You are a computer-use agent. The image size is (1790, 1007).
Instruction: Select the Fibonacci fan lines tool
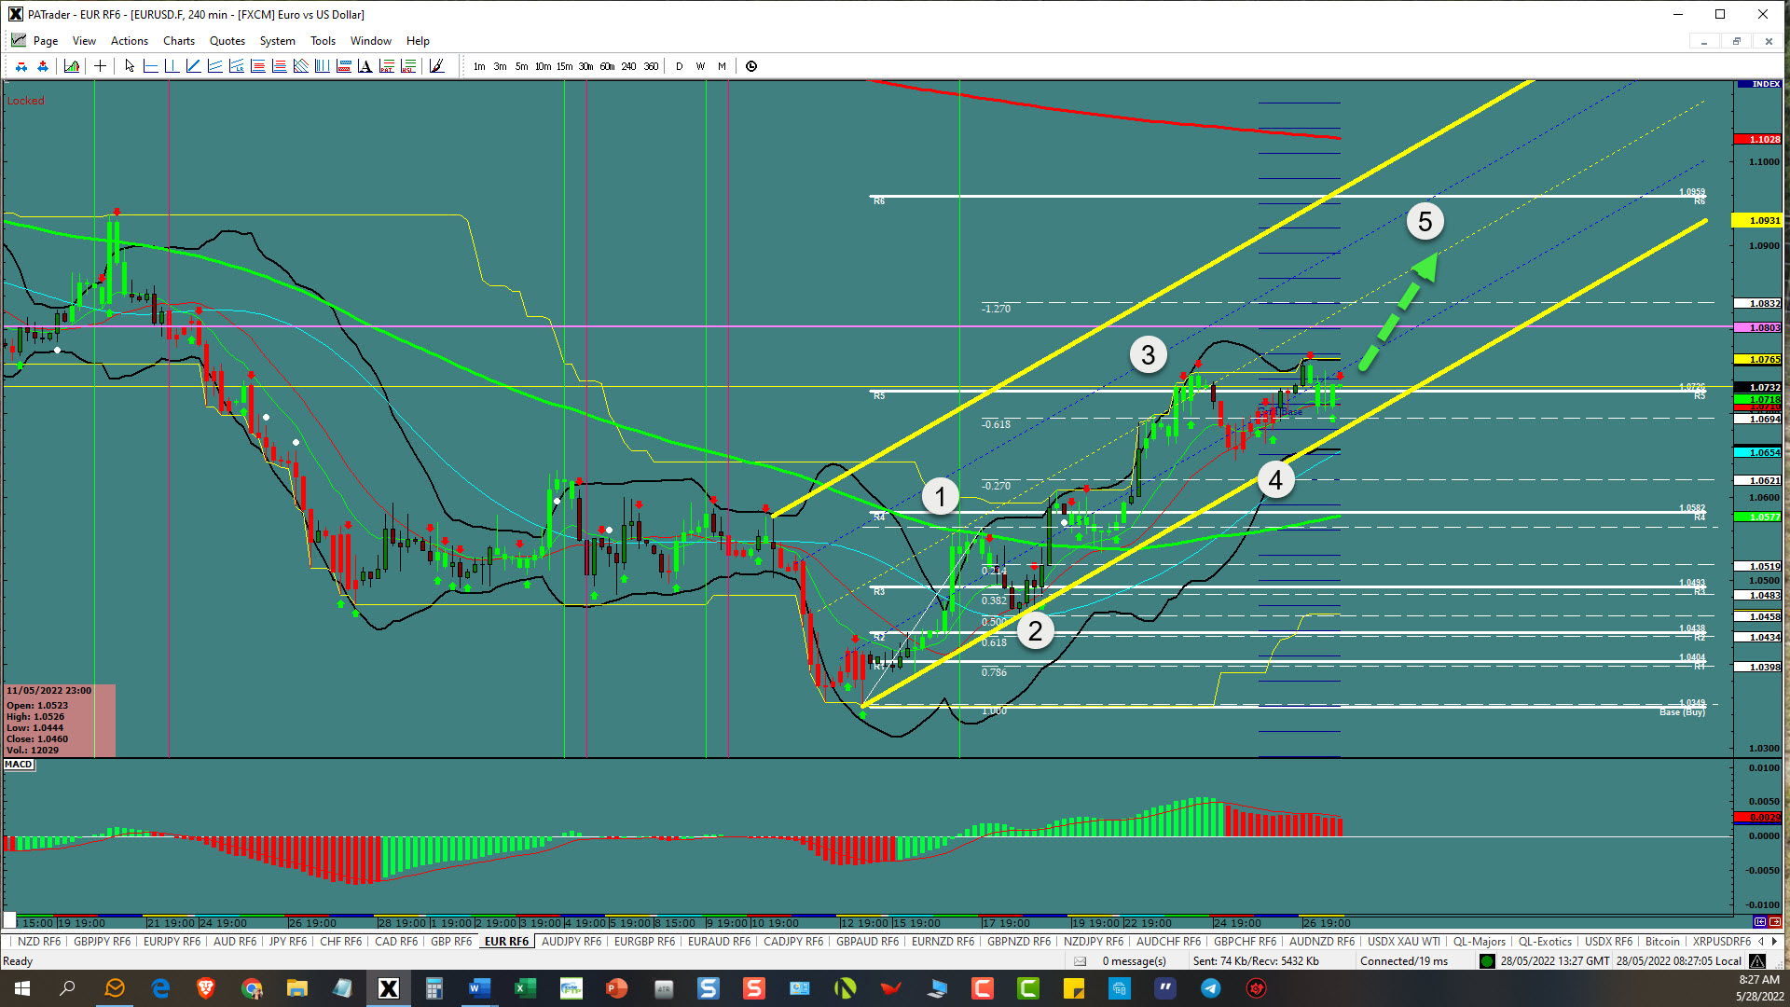coord(301,66)
